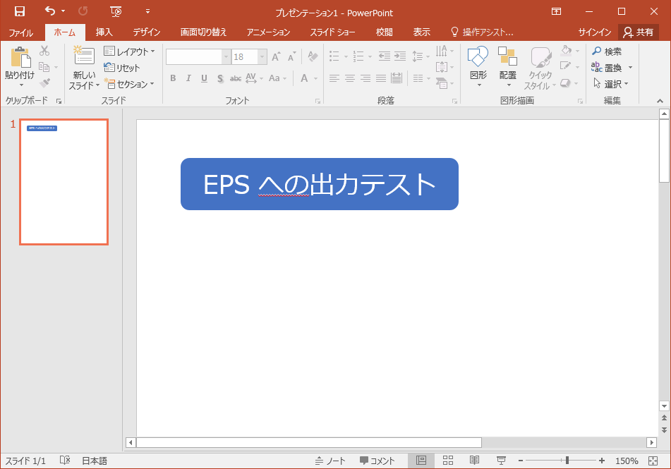This screenshot has width=671, height=469.
Task: Click the Undo arrow icon
Action: tap(50, 11)
